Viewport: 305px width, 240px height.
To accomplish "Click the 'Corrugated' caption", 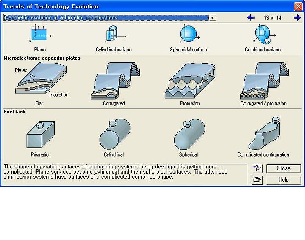I will (x=114, y=103).
